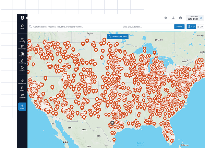
Task: Go to Procurement in sidebar
Action: (x=22, y=47)
